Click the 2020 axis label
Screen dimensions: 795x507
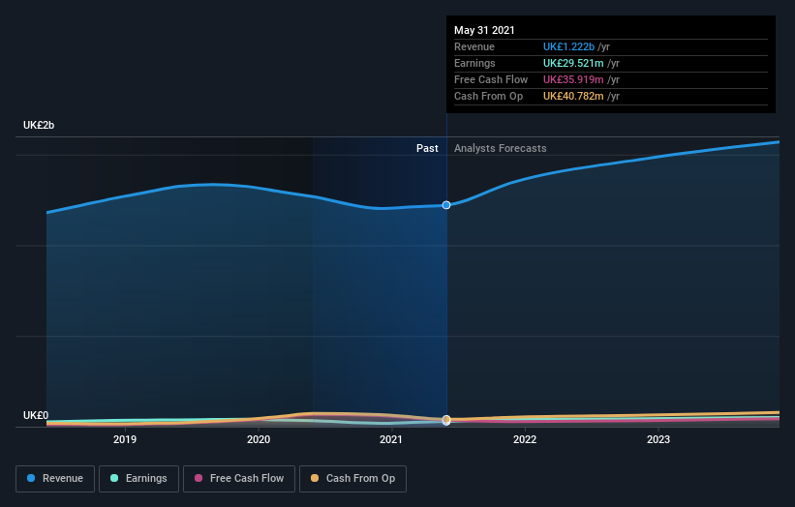(259, 439)
